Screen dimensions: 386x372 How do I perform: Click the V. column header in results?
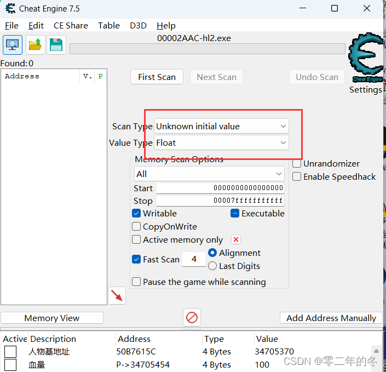[88, 76]
